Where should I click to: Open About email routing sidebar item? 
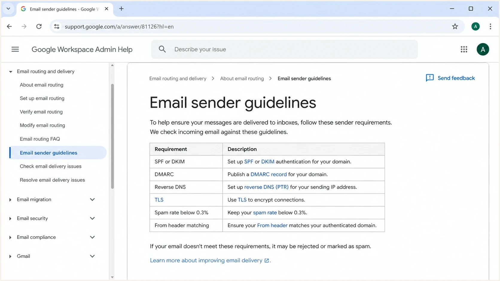click(42, 85)
